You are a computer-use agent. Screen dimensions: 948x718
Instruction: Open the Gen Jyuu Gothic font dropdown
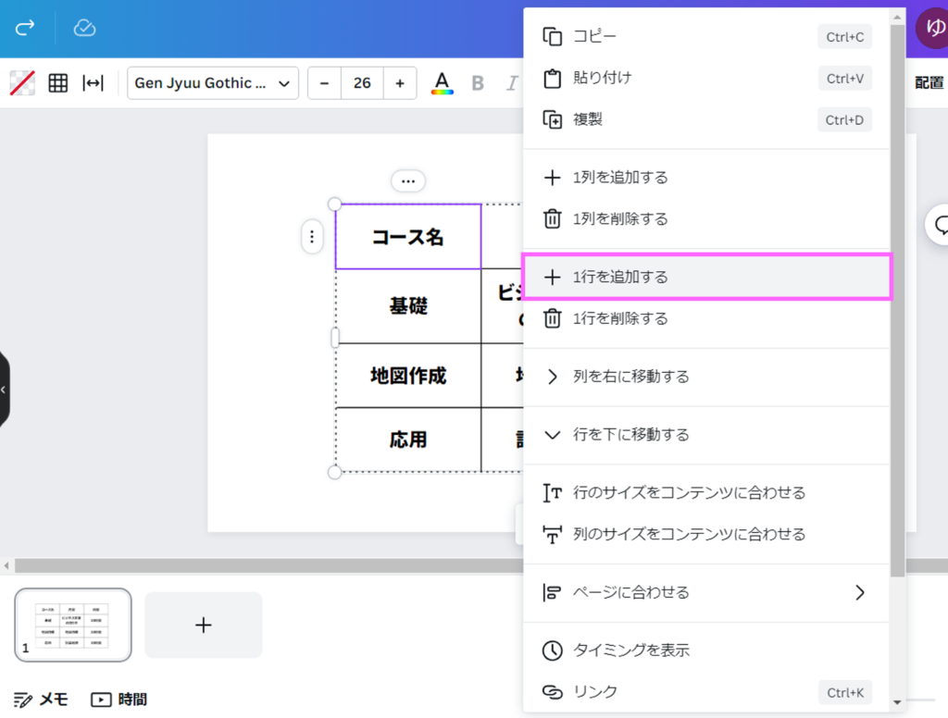[x=213, y=83]
